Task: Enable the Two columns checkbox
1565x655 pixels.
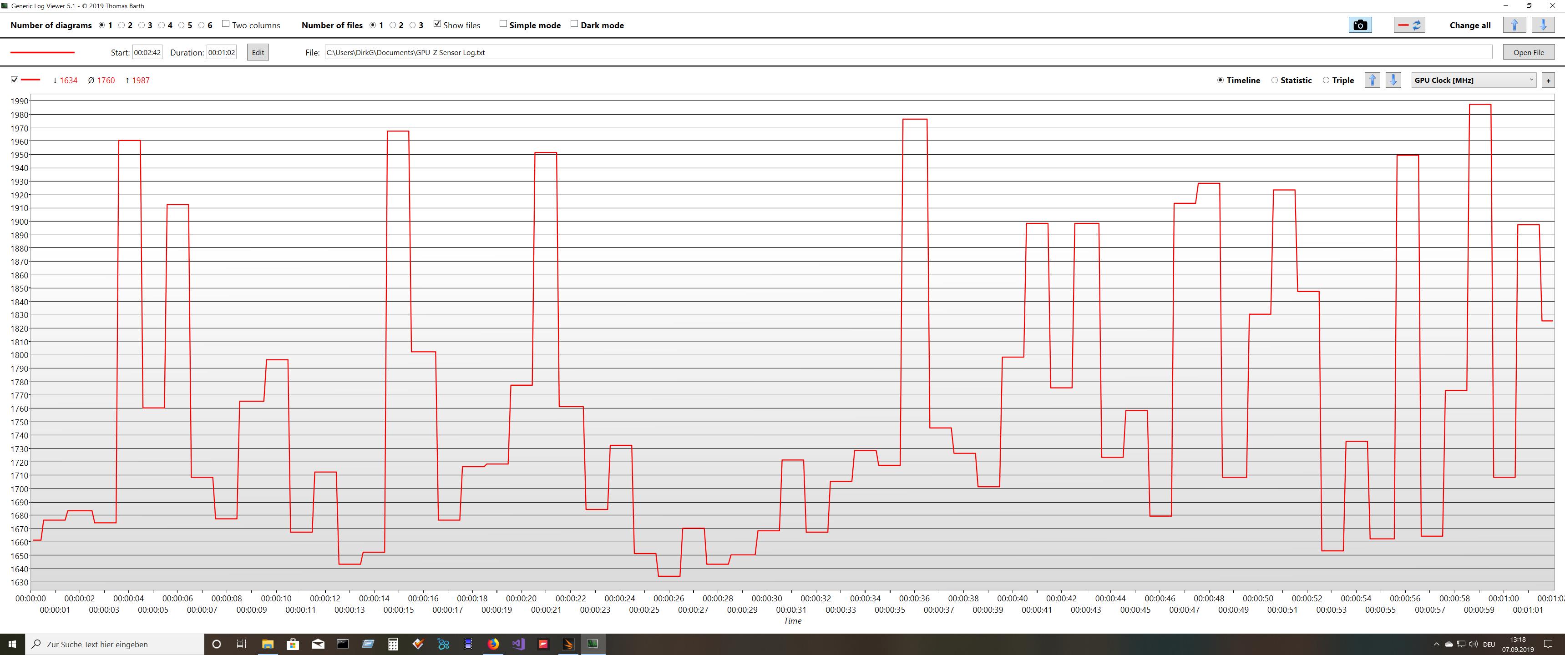Action: click(225, 24)
